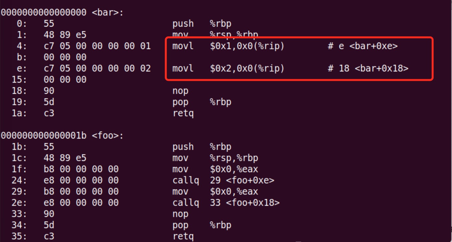This screenshot has width=452, height=242.
Task: Click the # e <bar+0xe> comment
Action: click(x=363, y=46)
